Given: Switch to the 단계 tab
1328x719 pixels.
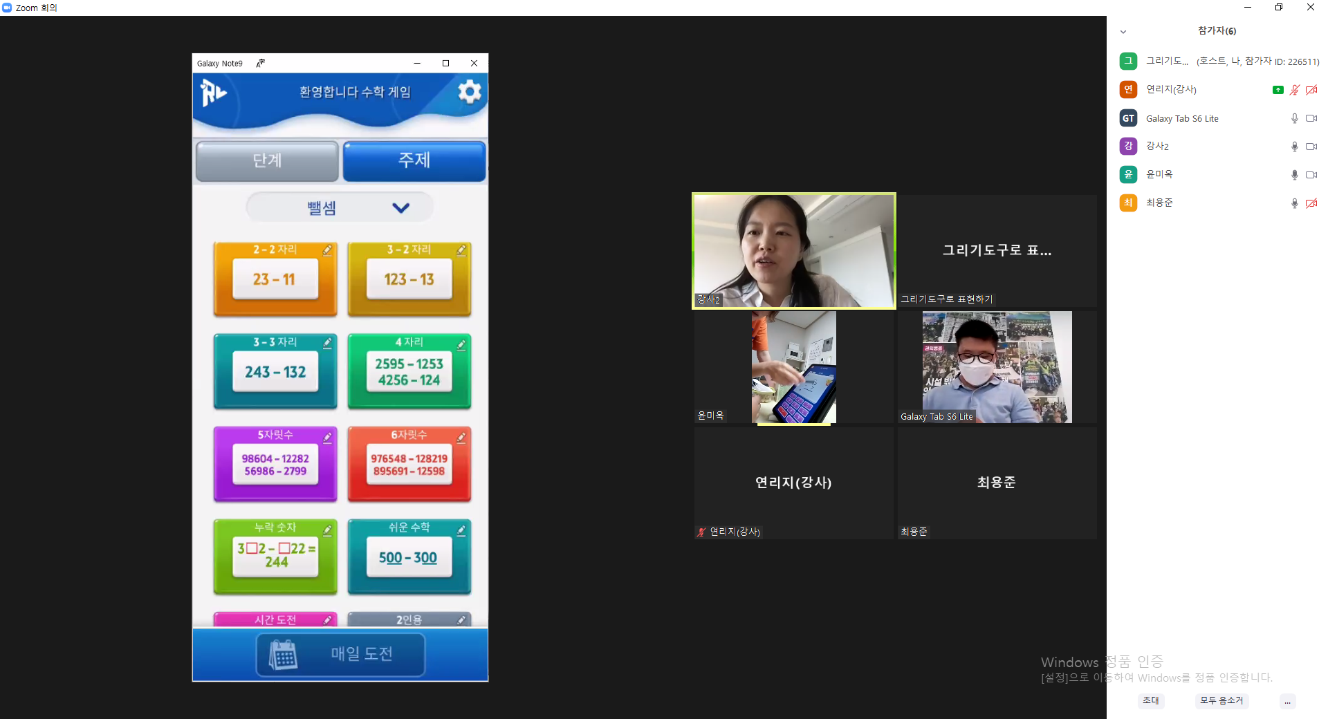Looking at the screenshot, I should click(267, 160).
